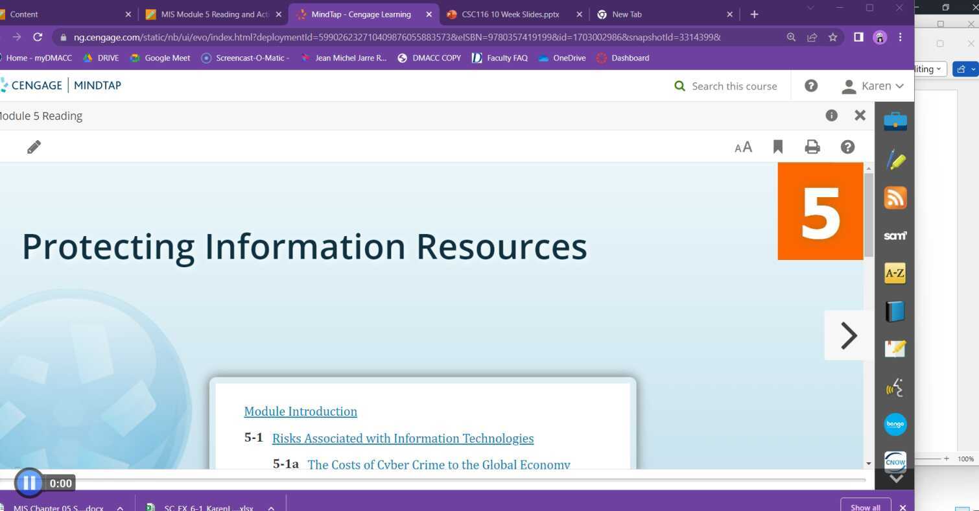Click the pencil edit icon
This screenshot has height=511, width=979.
[x=34, y=147]
